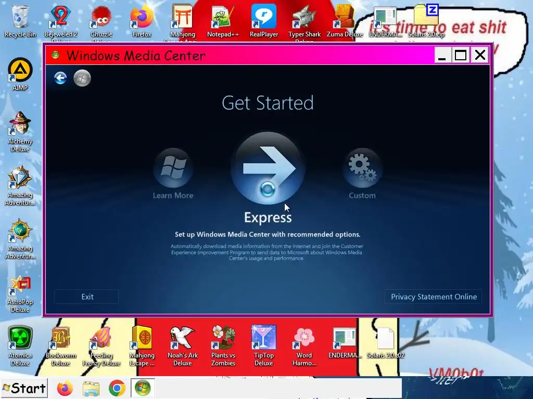Open File Explorer from the taskbar
The width and height of the screenshot is (533, 399).
91,389
